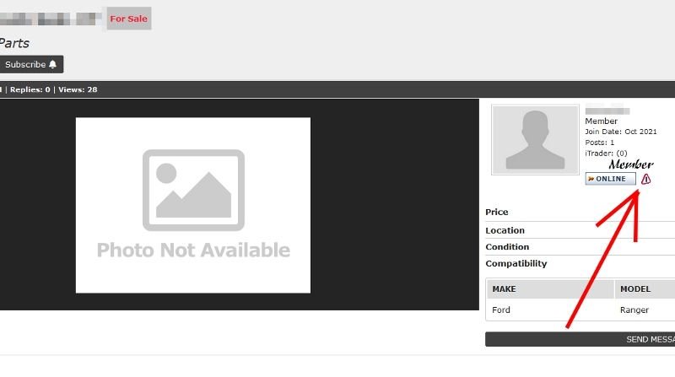Select the Condition row label
This screenshot has height=377, width=675.
pos(507,247)
